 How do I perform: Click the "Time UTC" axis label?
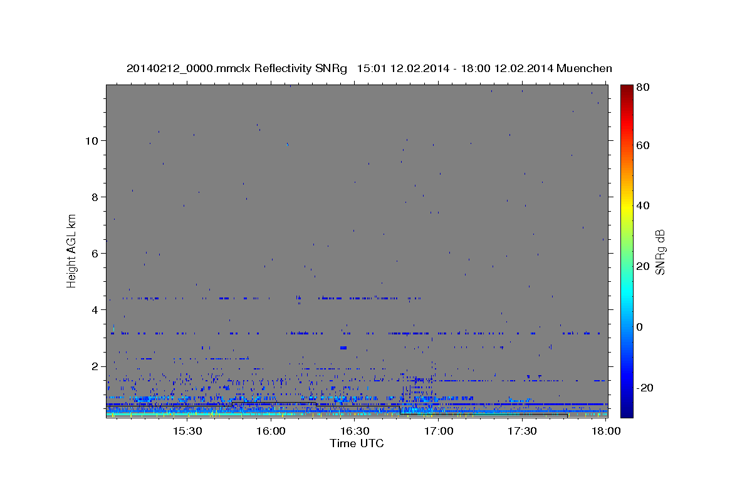pos(357,444)
